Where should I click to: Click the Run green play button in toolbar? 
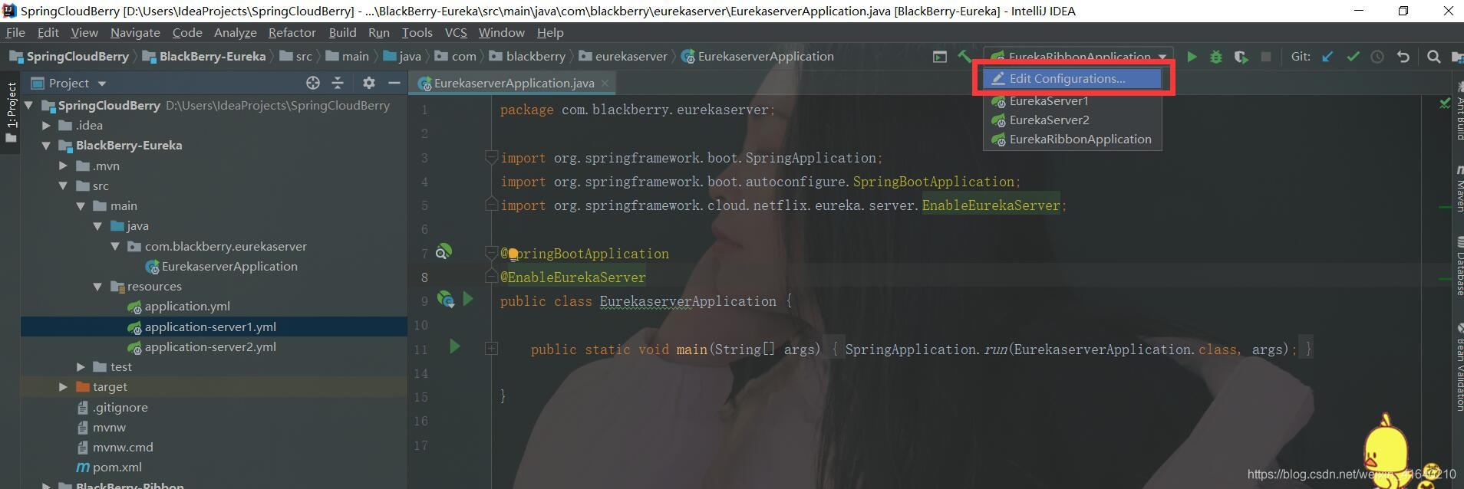click(x=1192, y=57)
